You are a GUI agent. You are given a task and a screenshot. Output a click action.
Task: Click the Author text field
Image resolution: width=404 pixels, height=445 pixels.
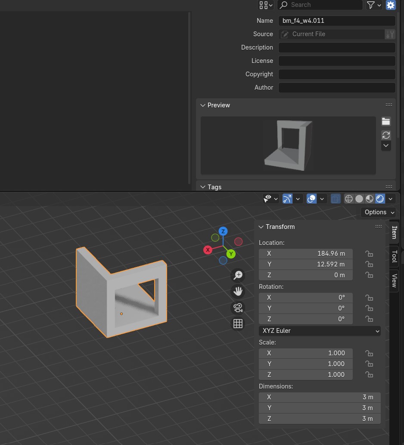click(337, 88)
